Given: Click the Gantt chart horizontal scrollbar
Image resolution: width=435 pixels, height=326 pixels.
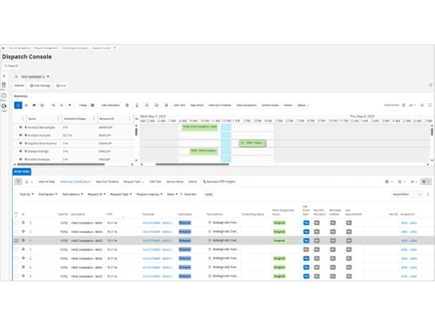Looking at the screenshot, I should [x=192, y=164].
